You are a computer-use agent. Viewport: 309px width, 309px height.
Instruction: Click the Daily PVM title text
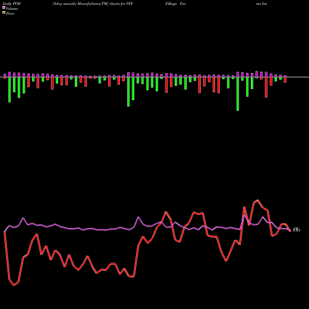12,4
